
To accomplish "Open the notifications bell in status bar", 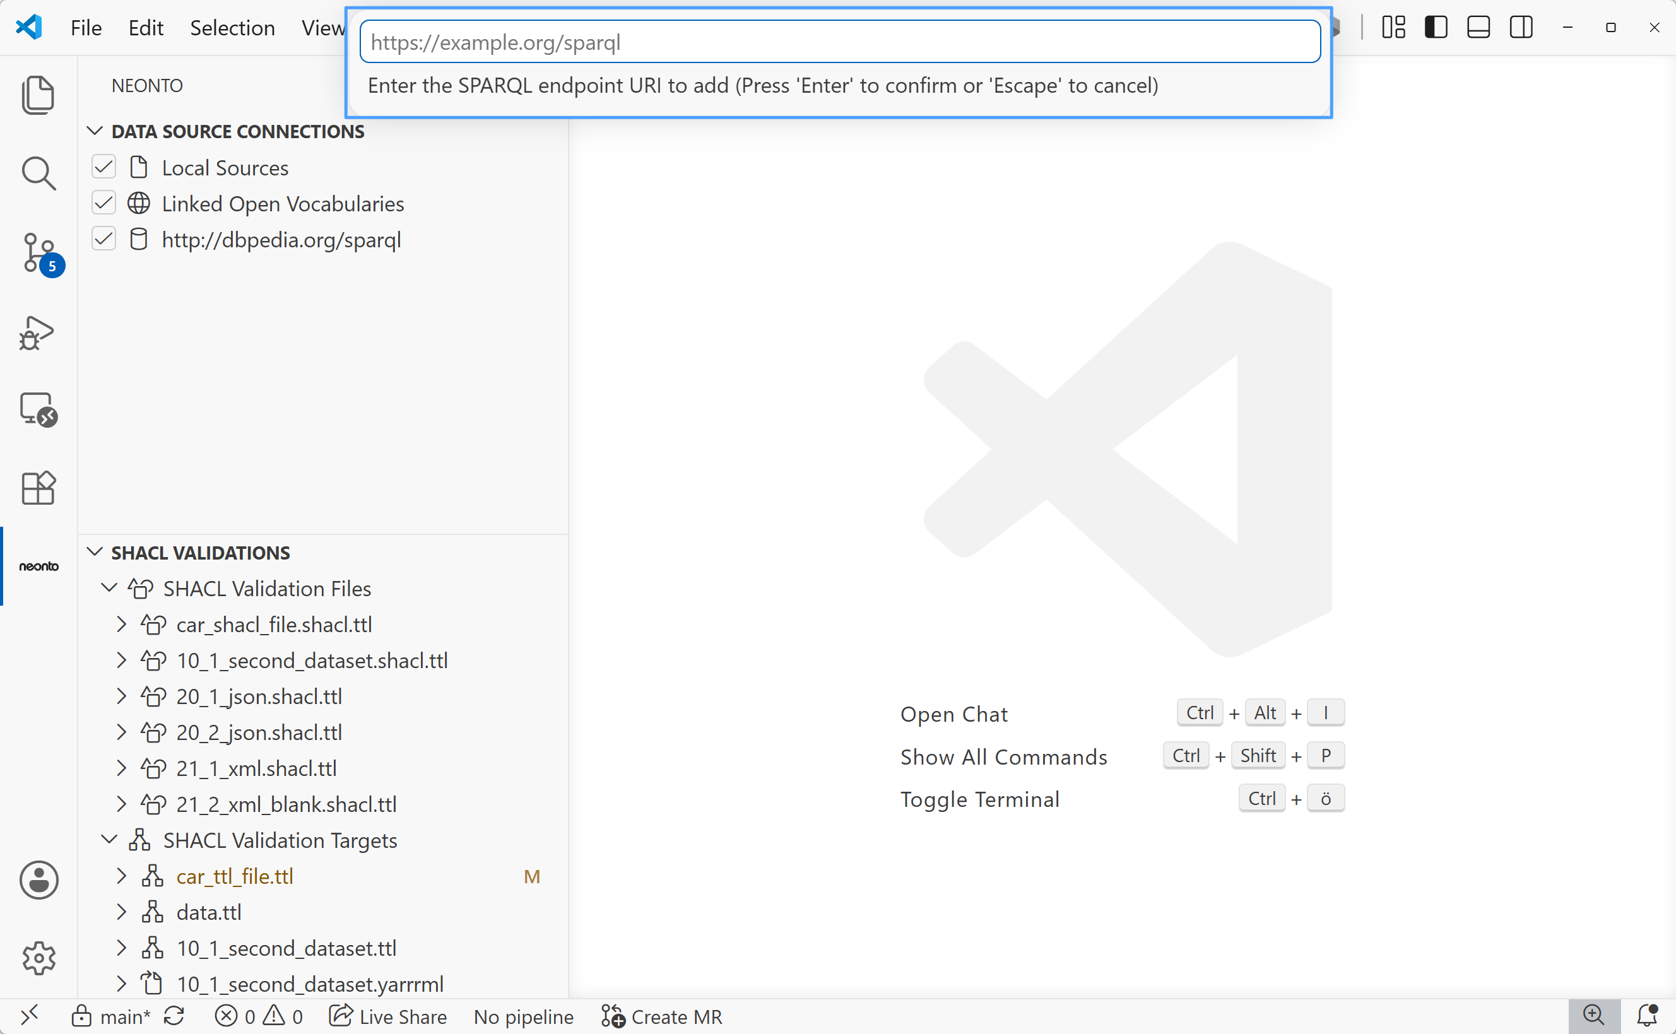I will click(x=1647, y=1016).
